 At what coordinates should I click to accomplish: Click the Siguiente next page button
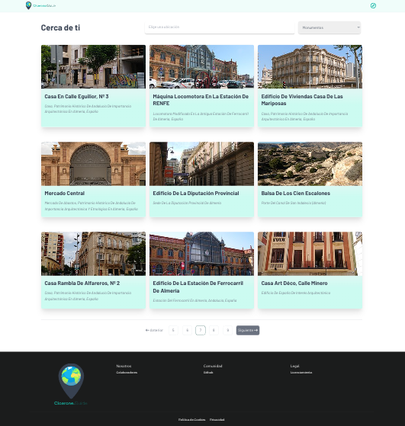coord(248,330)
